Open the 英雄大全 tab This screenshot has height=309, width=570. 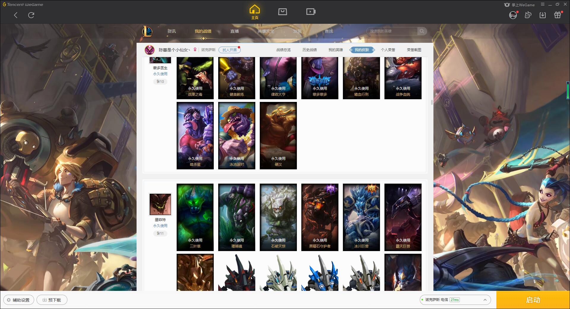click(266, 31)
